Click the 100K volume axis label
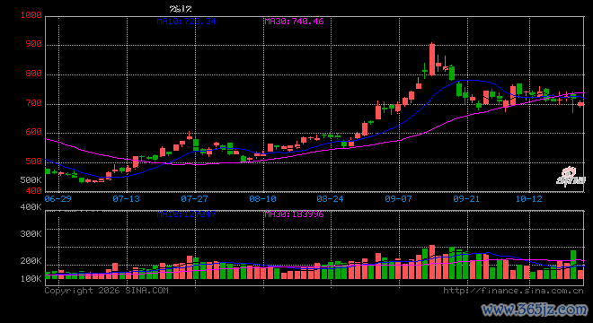This screenshot has height=323, width=593. point(31,279)
